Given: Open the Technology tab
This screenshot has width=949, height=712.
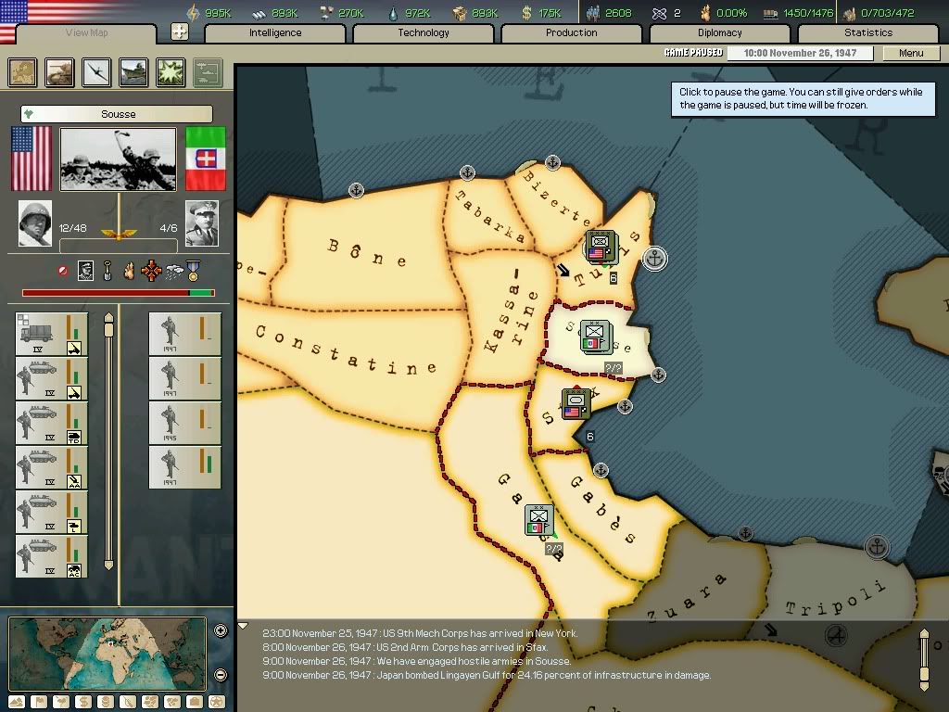Looking at the screenshot, I should pyautogui.click(x=423, y=32).
